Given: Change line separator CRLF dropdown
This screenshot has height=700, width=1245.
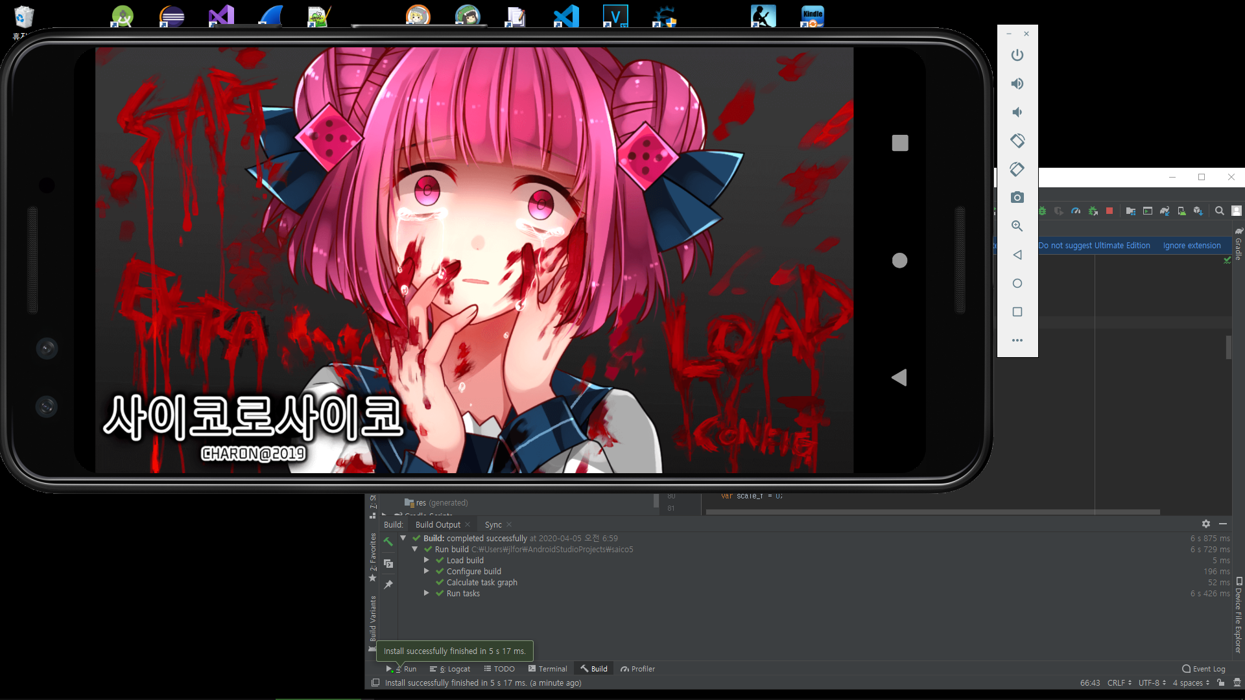Looking at the screenshot, I should pyautogui.click(x=1119, y=683).
